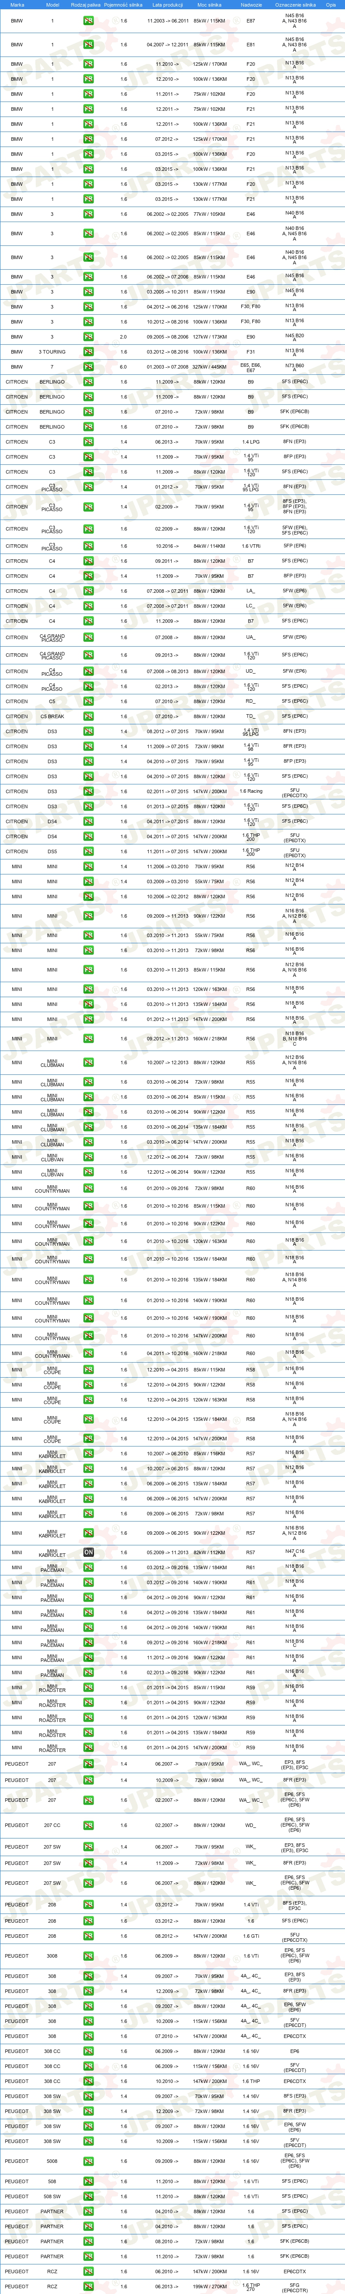Select the 508 SW model cell
345x2294 pixels.
pyautogui.click(x=52, y=2197)
